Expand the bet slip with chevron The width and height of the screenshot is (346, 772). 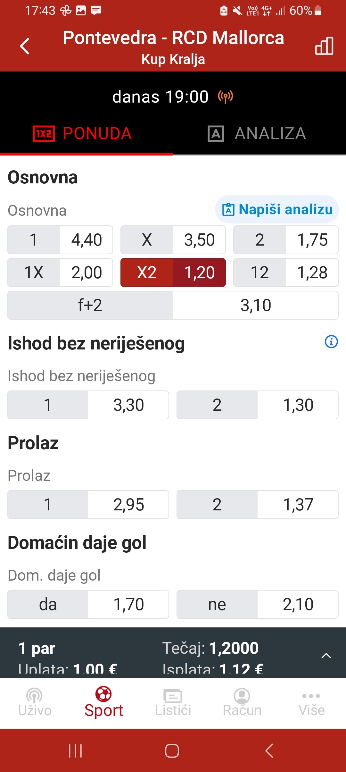(326, 655)
